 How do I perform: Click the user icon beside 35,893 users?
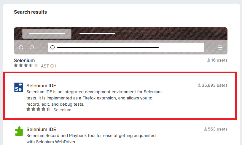coord(199,85)
